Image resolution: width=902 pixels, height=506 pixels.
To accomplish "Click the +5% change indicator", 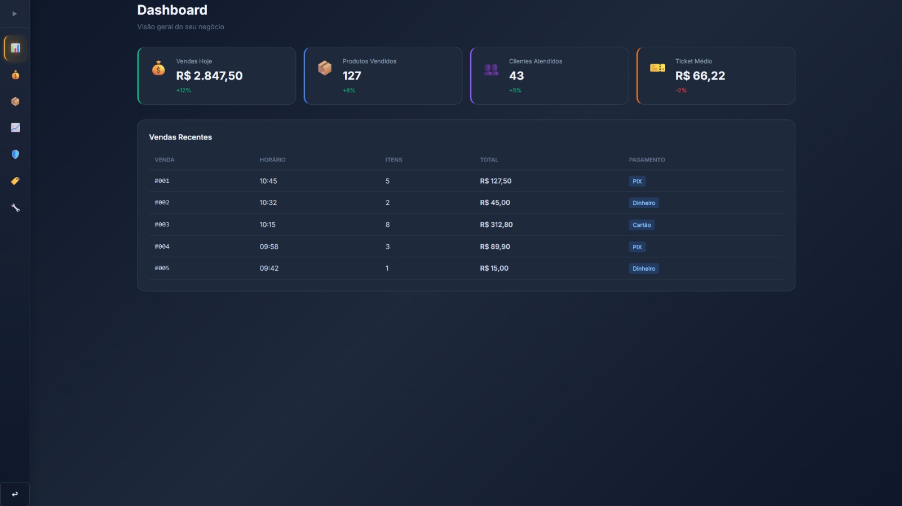I will point(515,91).
